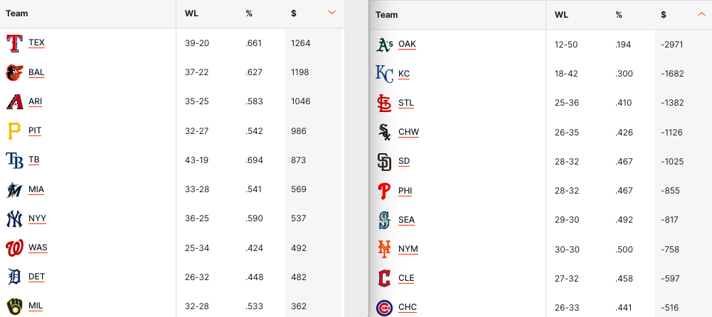Open the NYY team link

click(x=37, y=218)
